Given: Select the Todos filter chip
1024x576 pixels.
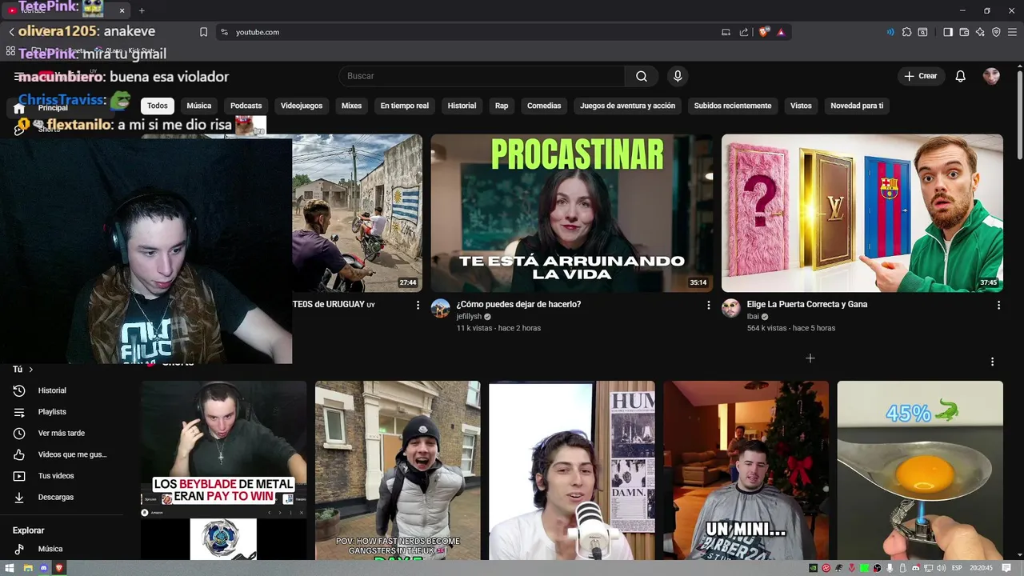Looking at the screenshot, I should click(158, 106).
